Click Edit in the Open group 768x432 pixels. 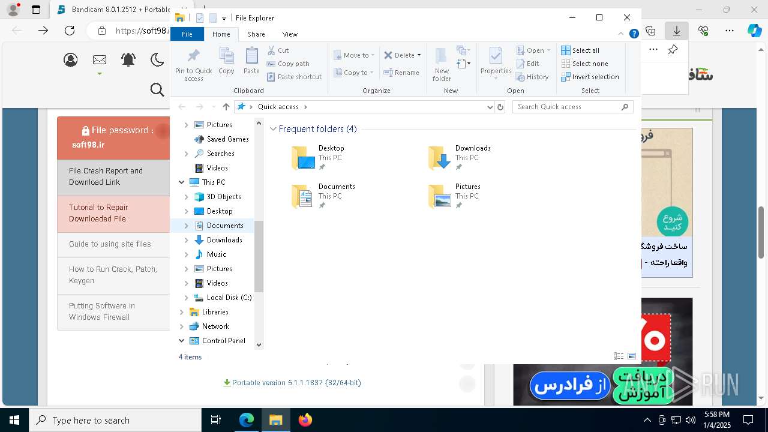[527, 64]
